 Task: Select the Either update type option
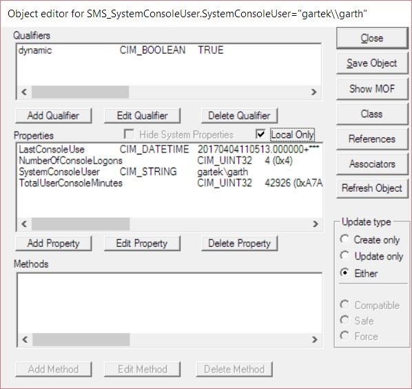coord(344,272)
